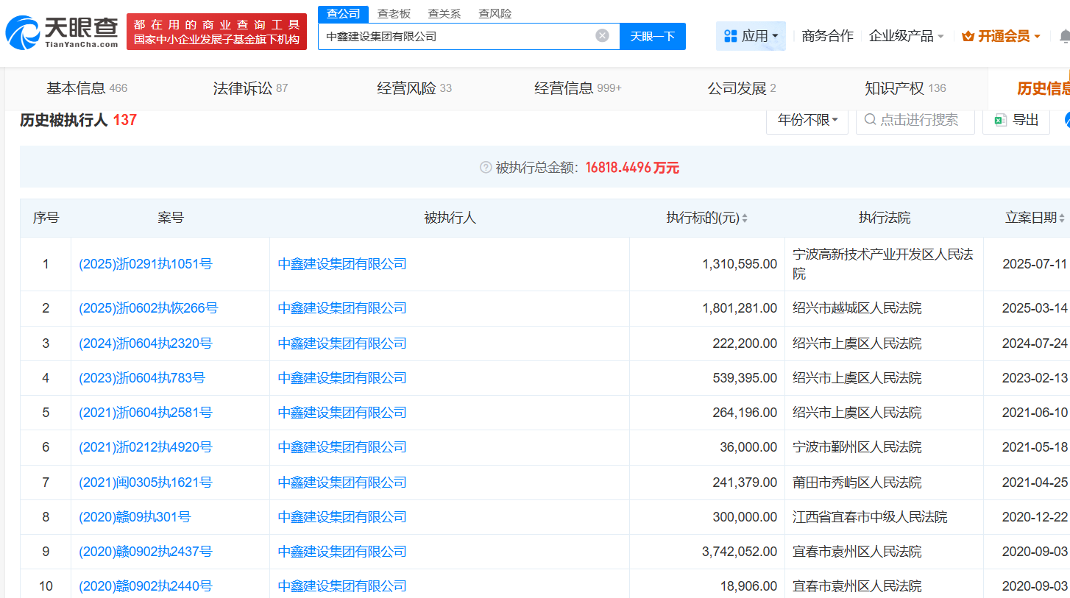Sort by 执行标的(元) column arrows
Screen dimensions: 1070x598
coord(745,218)
